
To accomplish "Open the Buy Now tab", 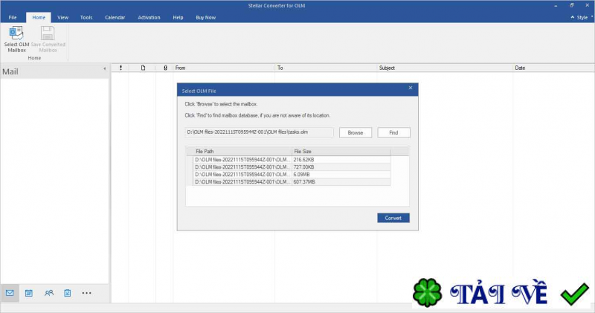I will [206, 17].
